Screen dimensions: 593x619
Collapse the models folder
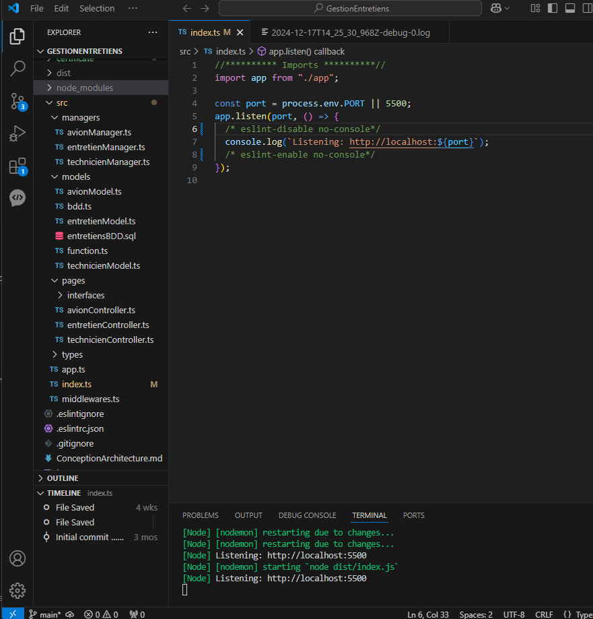(101, 177)
